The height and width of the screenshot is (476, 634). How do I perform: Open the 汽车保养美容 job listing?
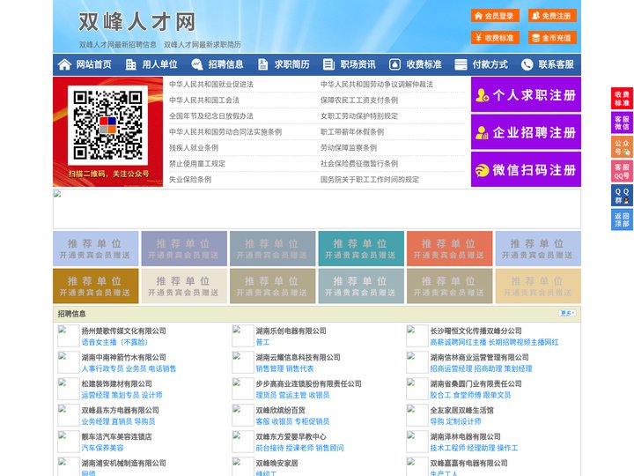point(102,448)
